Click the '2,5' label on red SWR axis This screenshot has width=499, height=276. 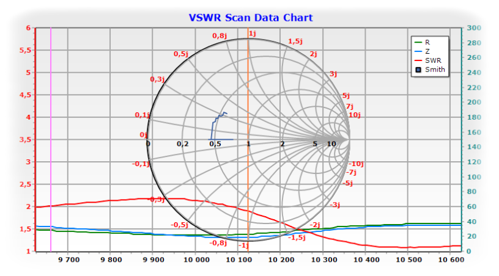tap(26, 184)
